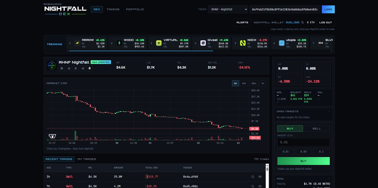This screenshot has width=378, height=188.
Task: Click the ARROW token logo in trending
Action: pos(77,43)
